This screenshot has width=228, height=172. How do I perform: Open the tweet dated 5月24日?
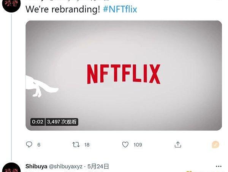(98, 166)
